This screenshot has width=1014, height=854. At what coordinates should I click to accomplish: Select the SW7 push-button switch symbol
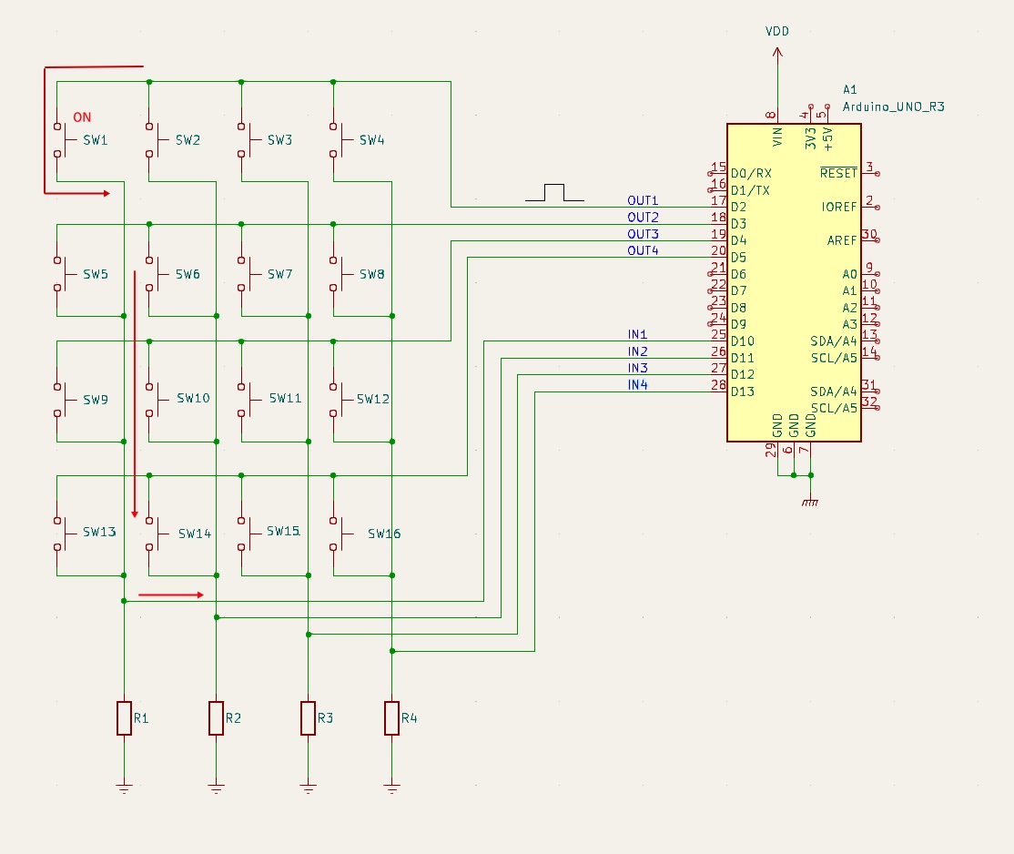(x=245, y=274)
